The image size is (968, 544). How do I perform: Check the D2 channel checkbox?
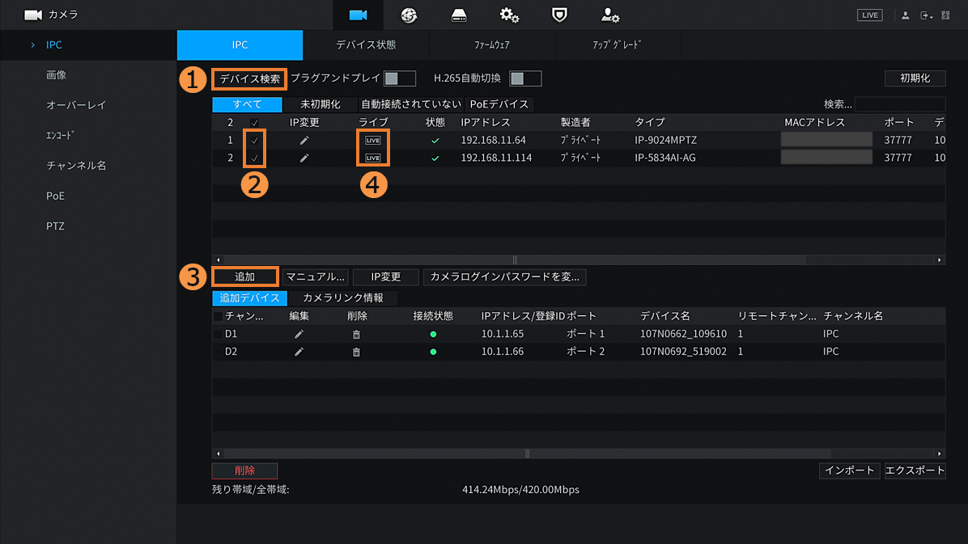[218, 352]
